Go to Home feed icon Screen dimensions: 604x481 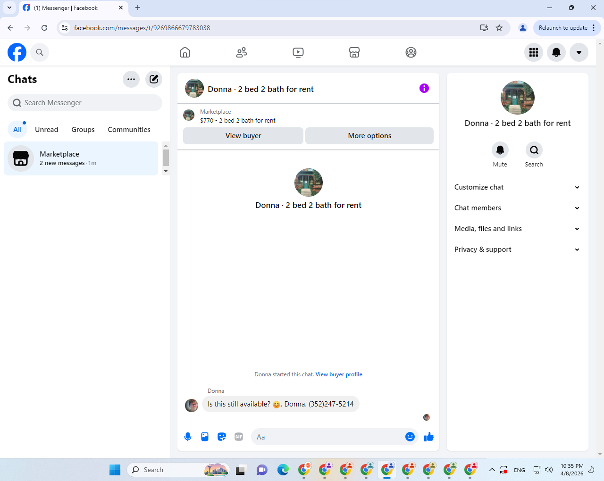coord(185,52)
